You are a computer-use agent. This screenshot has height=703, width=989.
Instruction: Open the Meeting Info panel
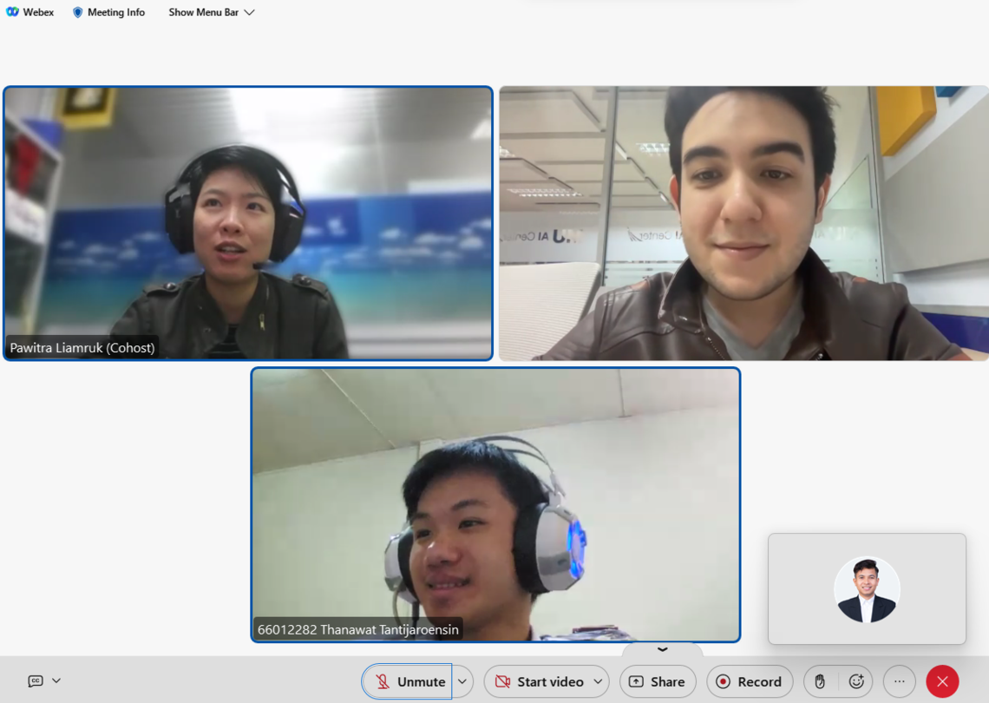[108, 12]
